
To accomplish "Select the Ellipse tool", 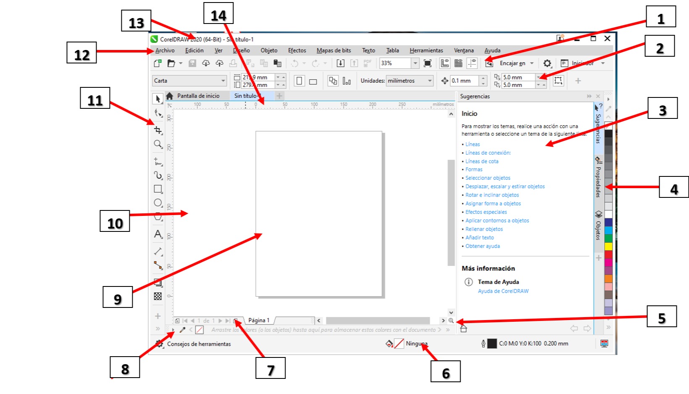I will click(x=158, y=203).
